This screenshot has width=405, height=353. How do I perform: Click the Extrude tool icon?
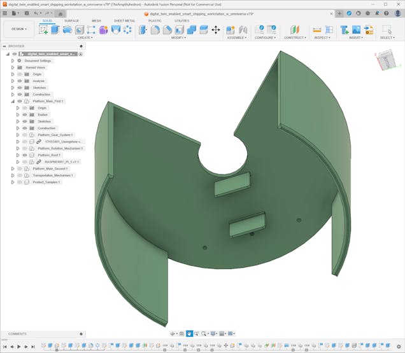(x=55, y=30)
